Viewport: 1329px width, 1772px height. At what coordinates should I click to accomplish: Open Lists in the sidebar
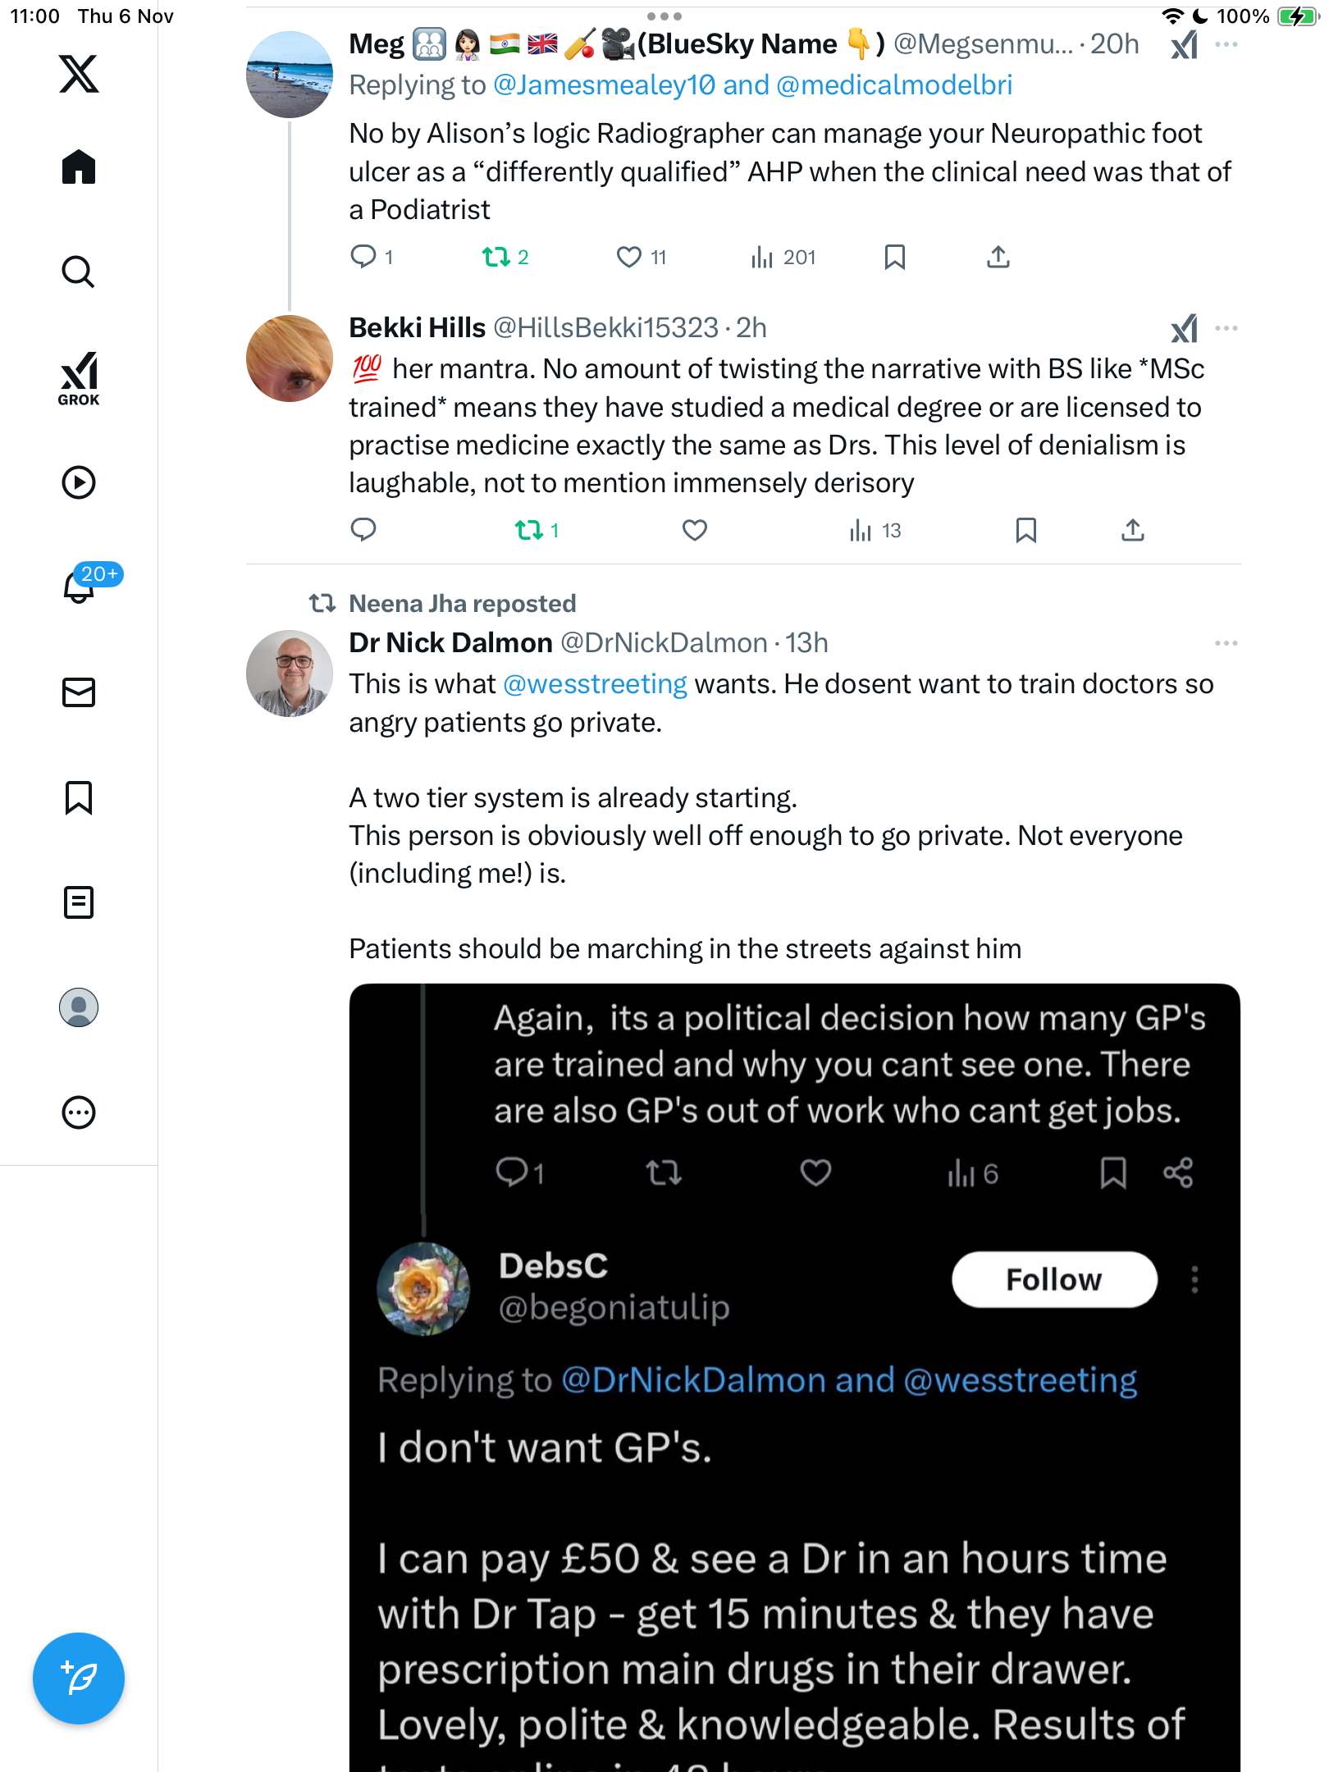pos(79,902)
